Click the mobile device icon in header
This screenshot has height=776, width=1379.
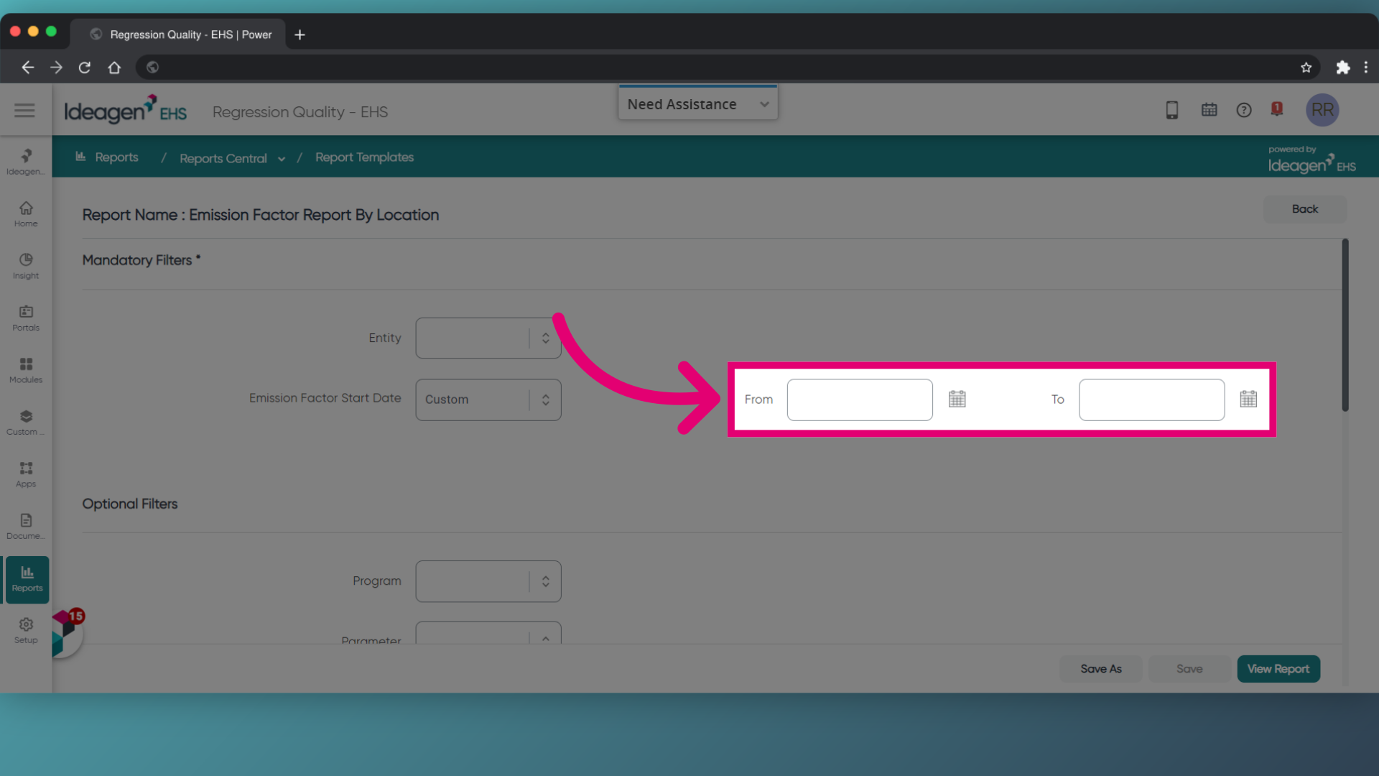(x=1172, y=110)
